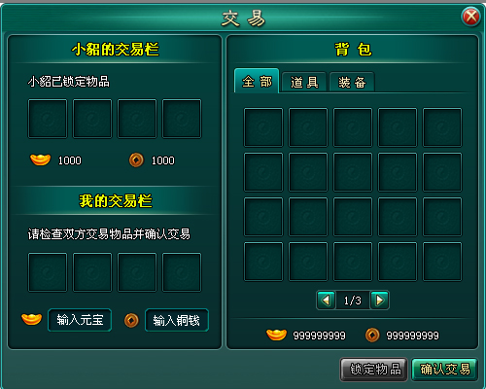Open the 道具 tab

tap(304, 82)
